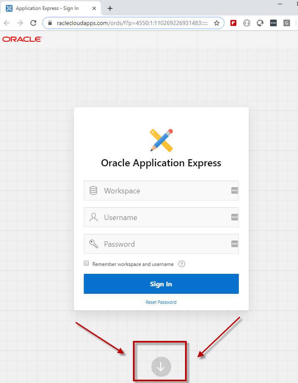Minimize the browser window
Viewport: 298px width, 383px height.
point(280,4)
